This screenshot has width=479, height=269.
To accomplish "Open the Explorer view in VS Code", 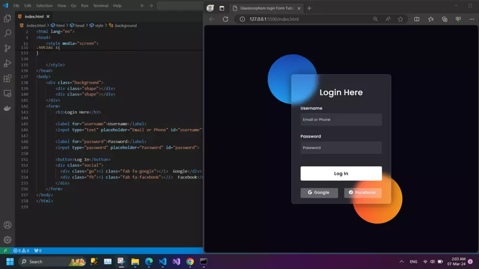I will [x=7, y=18].
